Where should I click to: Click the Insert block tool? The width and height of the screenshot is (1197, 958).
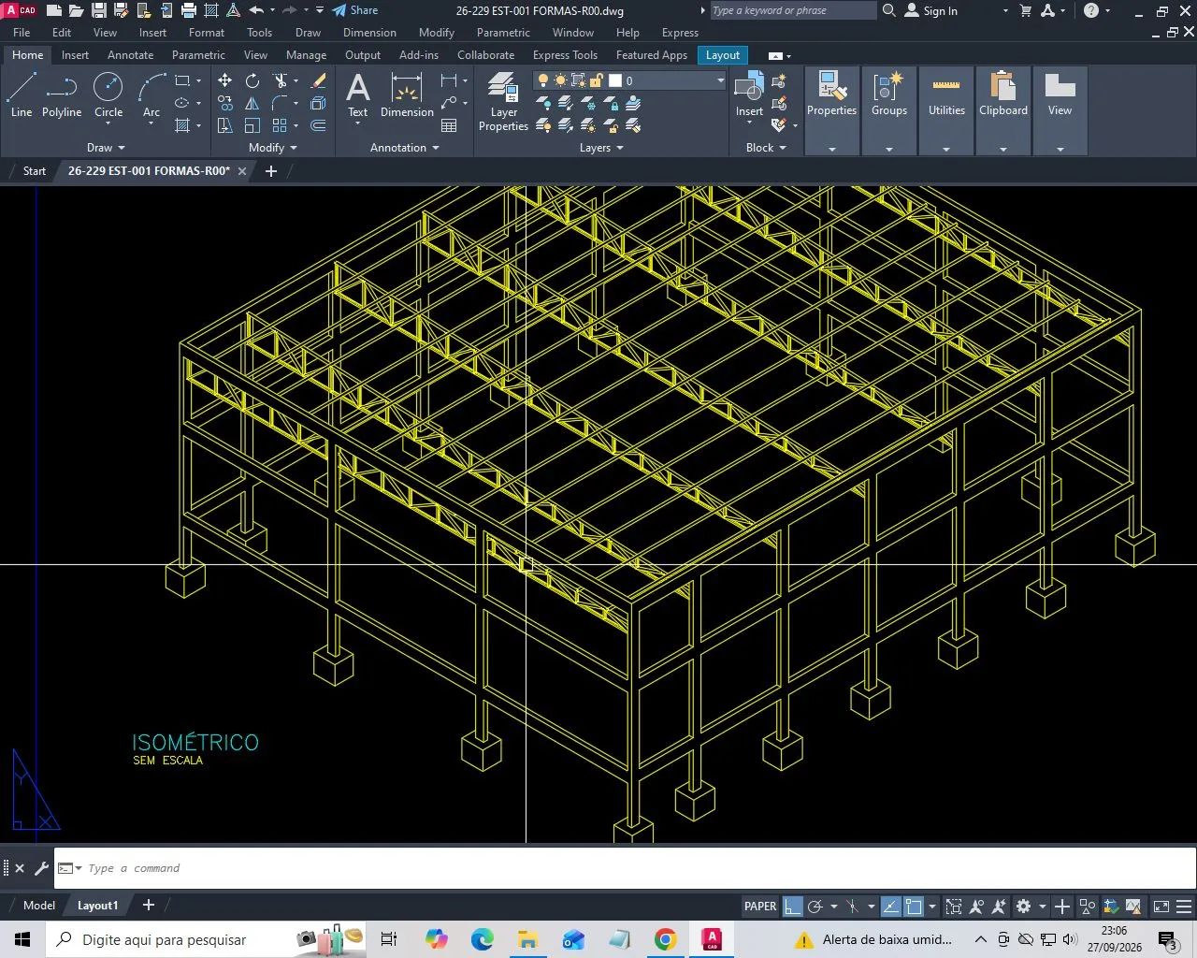[749, 95]
